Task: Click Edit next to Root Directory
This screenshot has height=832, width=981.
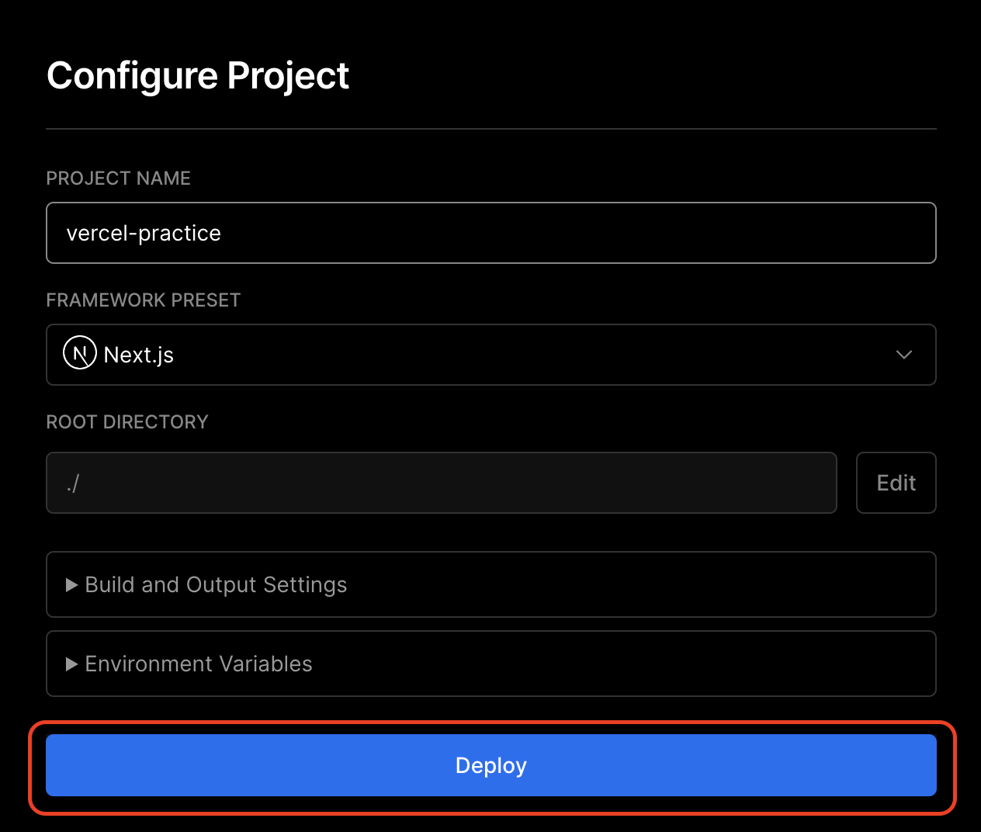Action: click(x=896, y=483)
